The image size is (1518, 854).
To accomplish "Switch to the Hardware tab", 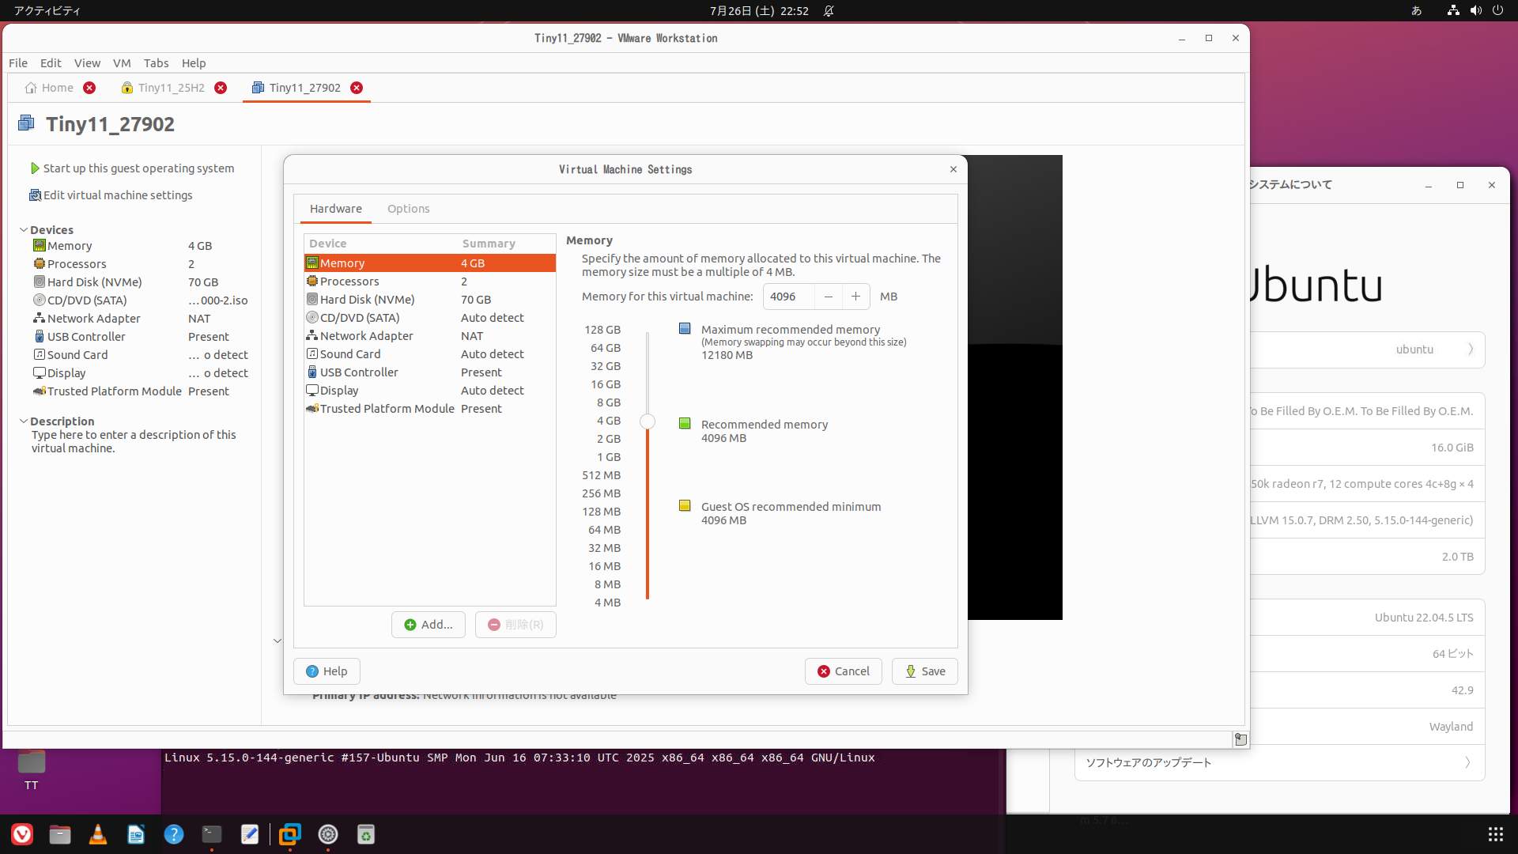I will pyautogui.click(x=335, y=209).
